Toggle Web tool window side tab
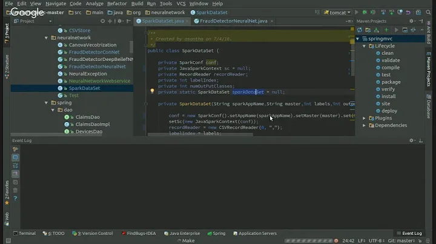This screenshot has height=244, width=436. [7, 219]
